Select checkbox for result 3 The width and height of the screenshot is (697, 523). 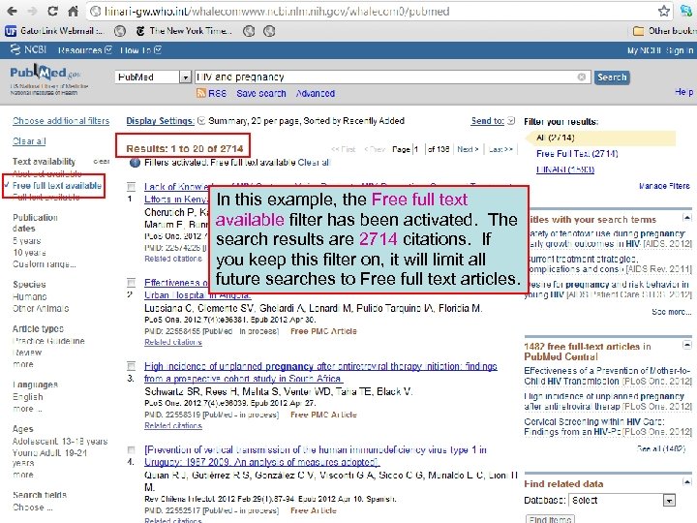point(131,366)
